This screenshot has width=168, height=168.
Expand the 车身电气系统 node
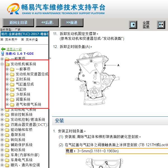(x=2, y=160)
